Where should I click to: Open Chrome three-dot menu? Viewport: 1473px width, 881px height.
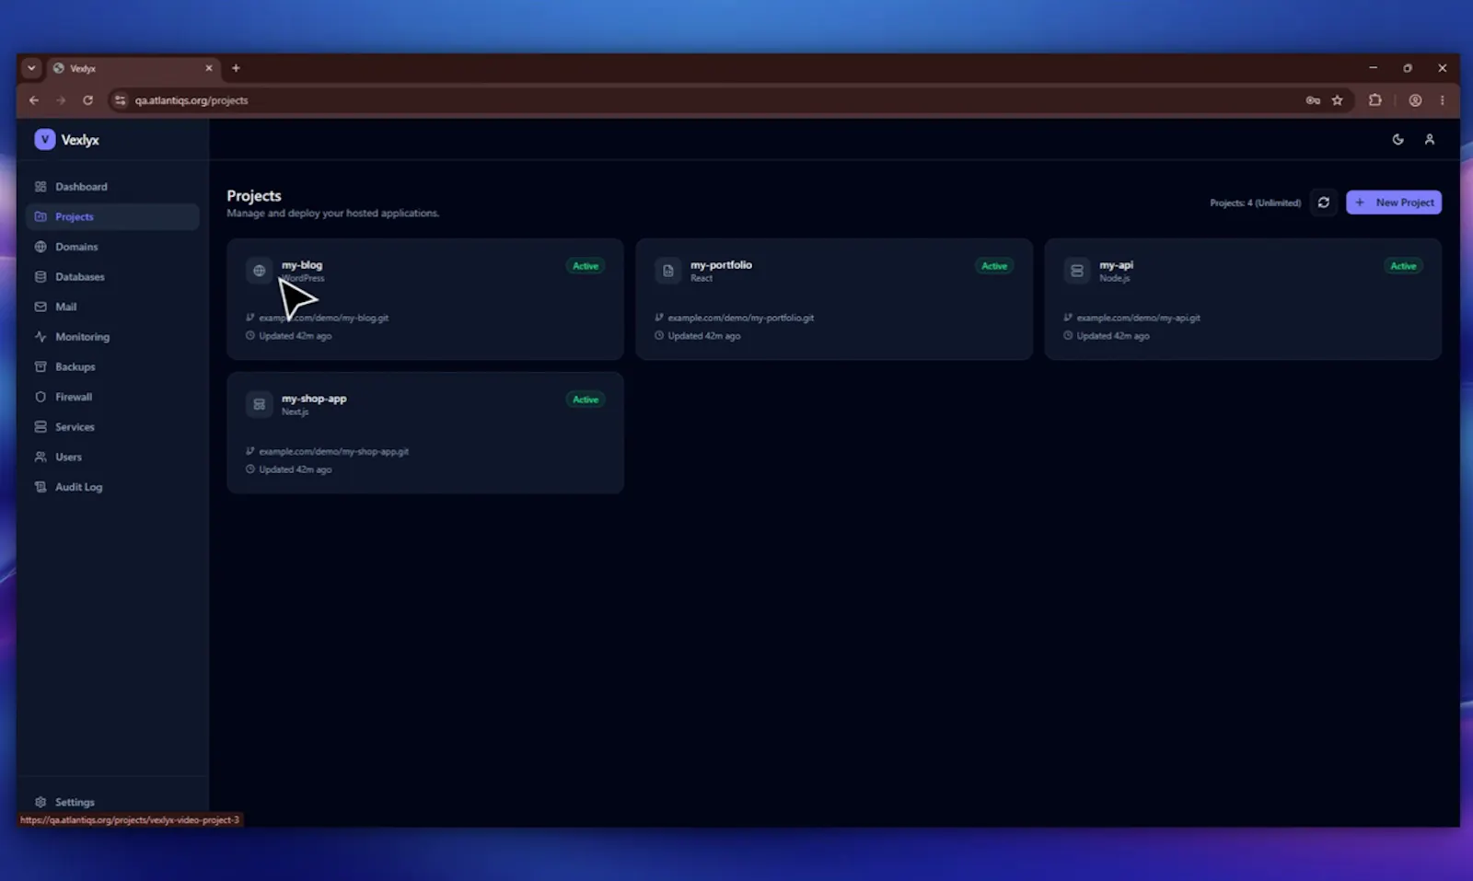1443,100
